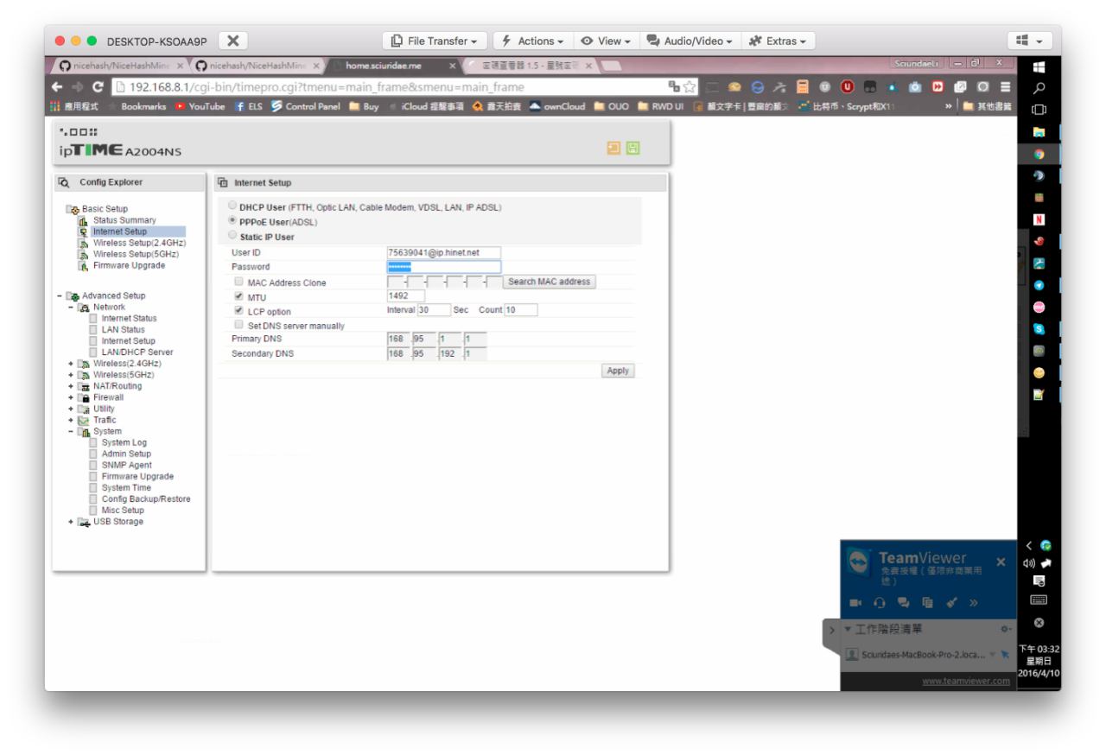Click the volume icon in system tray
Viewport: 1106px width, 755px height.
(x=1029, y=562)
